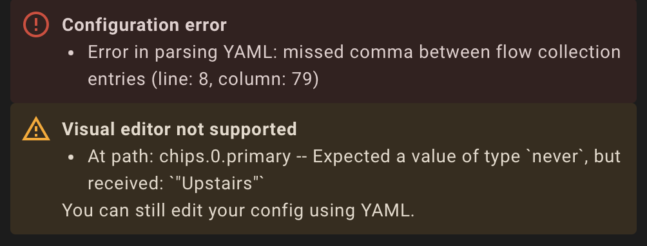Click the 'missed comma between flow collection' text
Screen dimensions: 647x246
pyautogui.click(x=452, y=52)
